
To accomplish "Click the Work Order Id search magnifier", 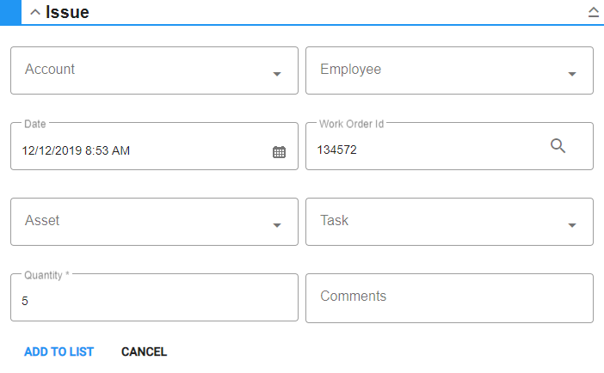I will (x=558, y=146).
